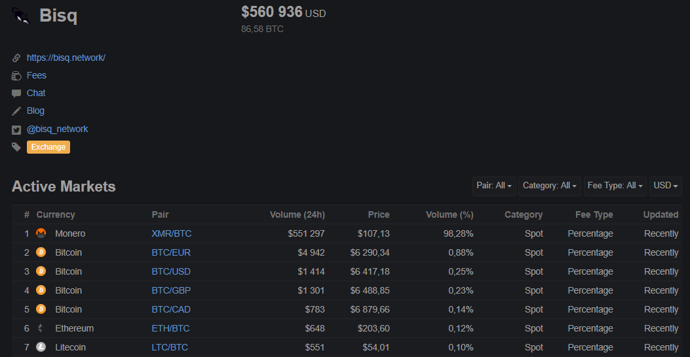Open the BTC/EUR pair link
The image size is (690, 357).
(x=171, y=252)
